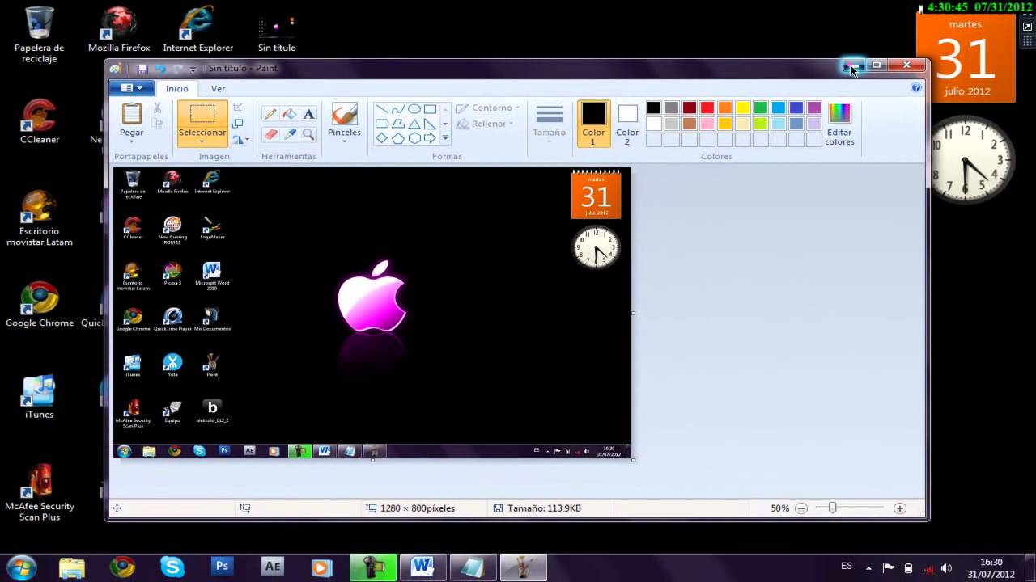1036x582 pixels.
Task: Select the Color 1 button
Action: [x=593, y=124]
